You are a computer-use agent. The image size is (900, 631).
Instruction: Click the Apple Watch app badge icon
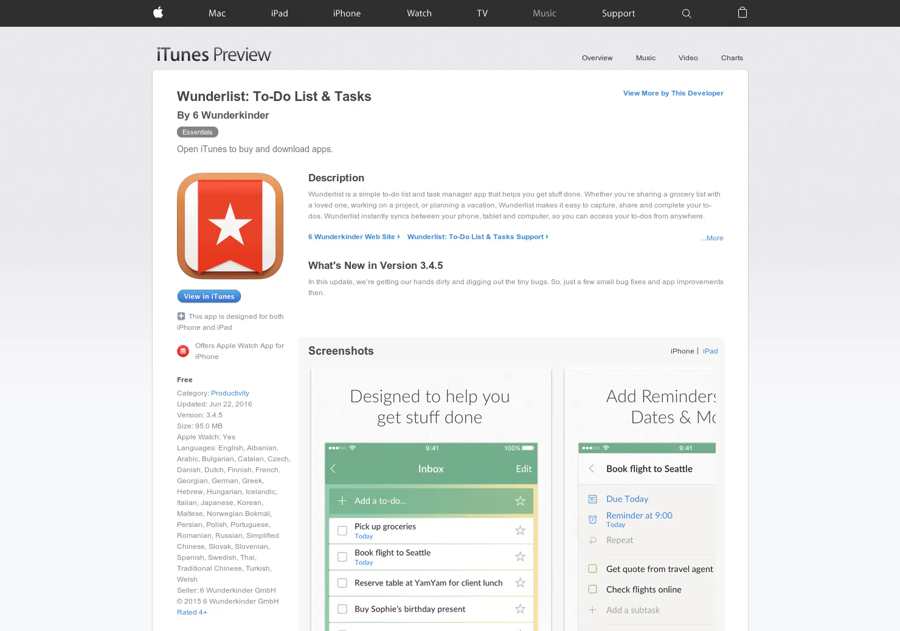coord(183,351)
